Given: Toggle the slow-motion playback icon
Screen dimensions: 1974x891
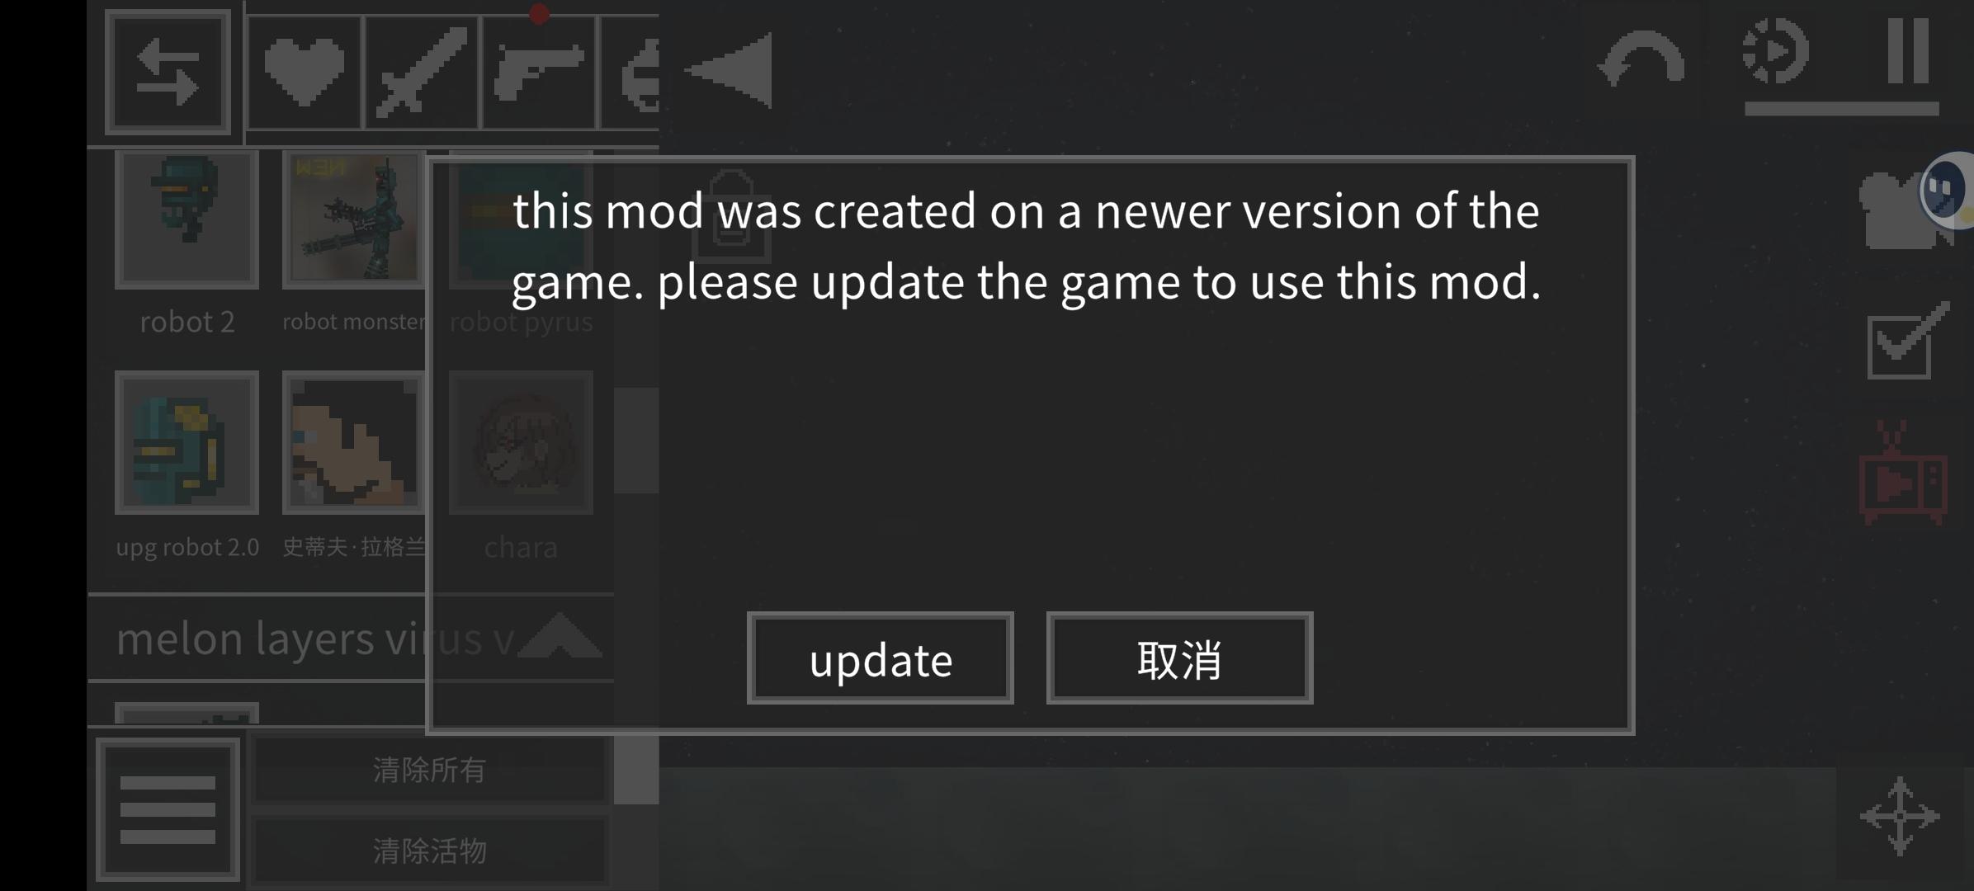Looking at the screenshot, I should pos(1776,51).
